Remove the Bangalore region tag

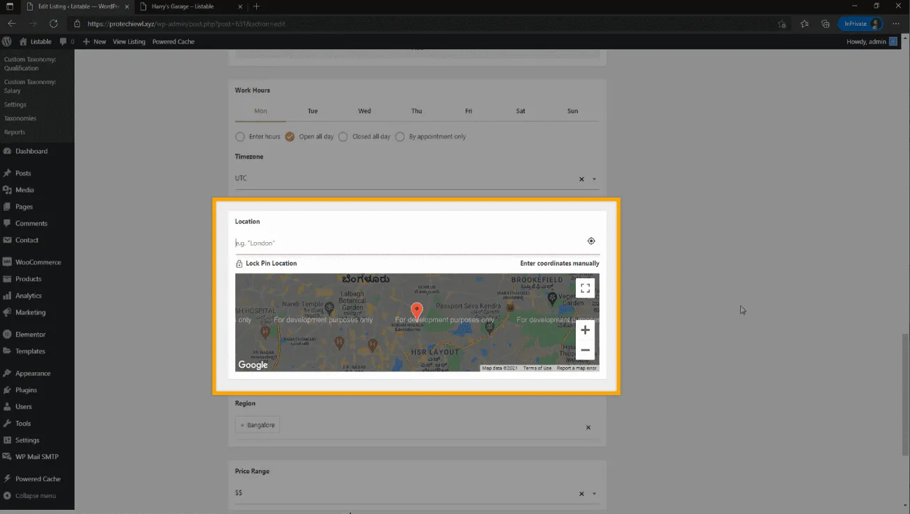242,425
